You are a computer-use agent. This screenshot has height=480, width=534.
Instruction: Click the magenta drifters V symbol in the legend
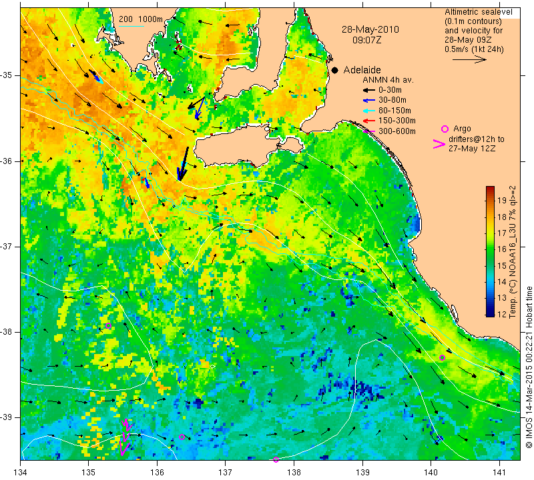tap(439, 144)
